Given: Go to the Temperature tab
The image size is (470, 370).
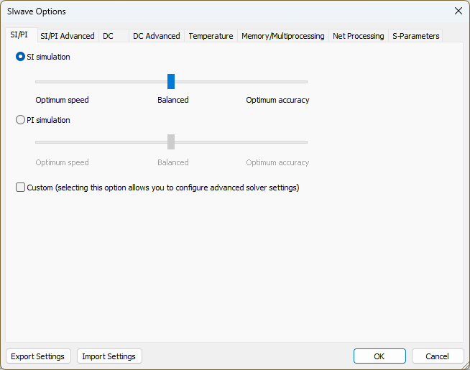Looking at the screenshot, I should click(x=211, y=36).
